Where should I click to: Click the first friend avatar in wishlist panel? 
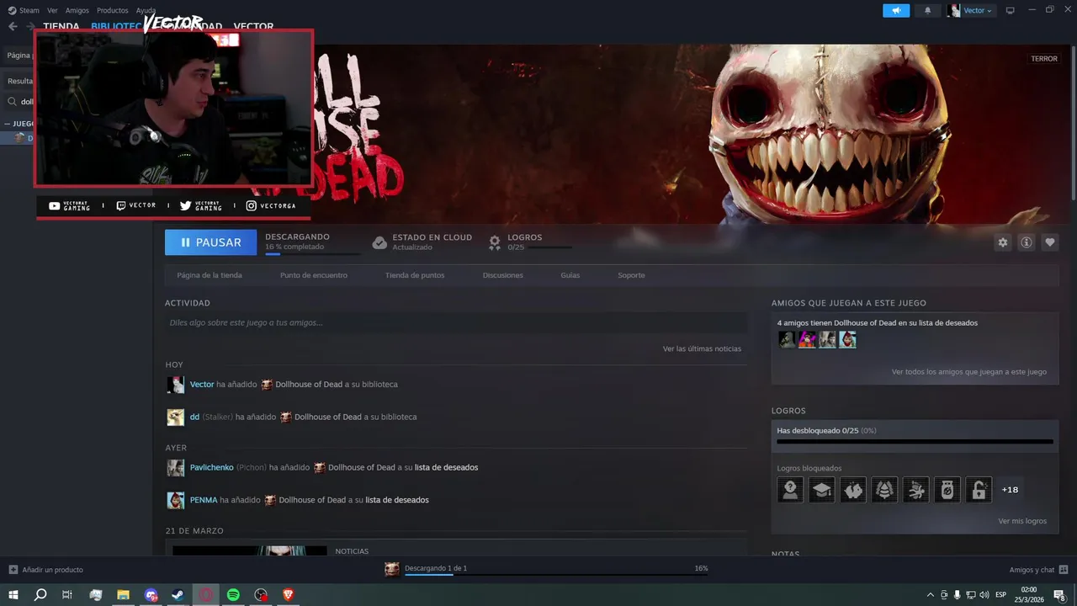[787, 339]
